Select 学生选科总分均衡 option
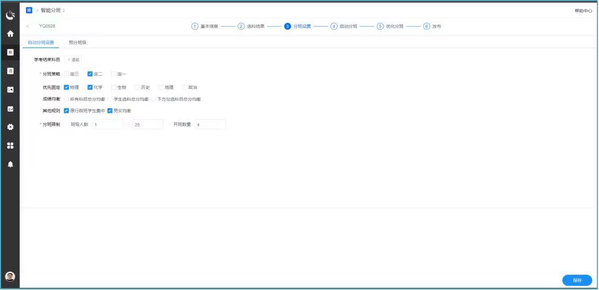Viewport: 599px width, 290px height. [111, 99]
